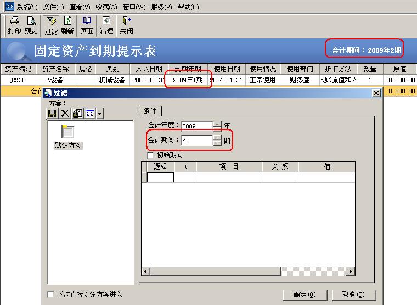The image size is (417, 305).
Task: Click the 2008-12-31 entry date cell
Action: point(149,80)
